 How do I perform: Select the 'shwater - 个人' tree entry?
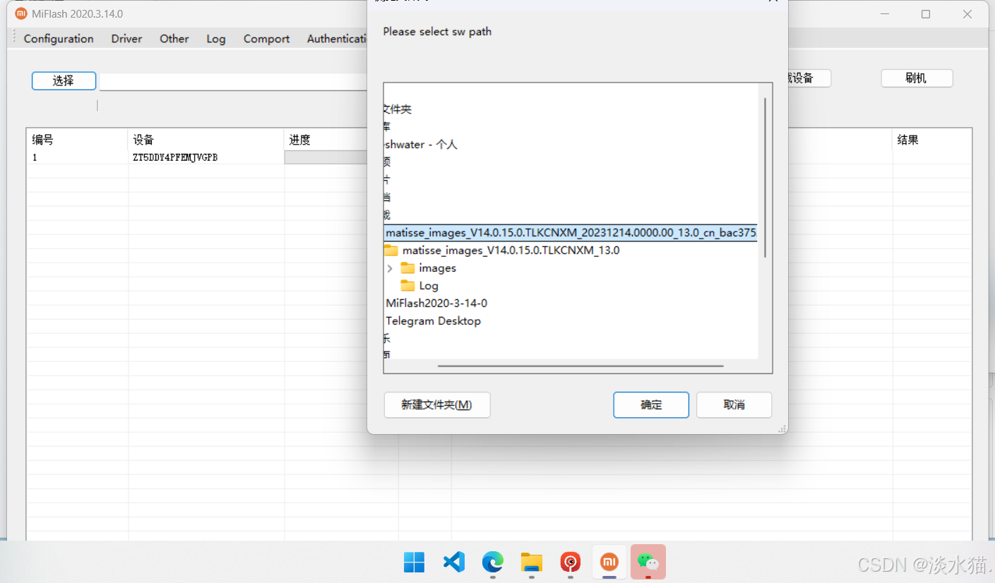pos(421,145)
